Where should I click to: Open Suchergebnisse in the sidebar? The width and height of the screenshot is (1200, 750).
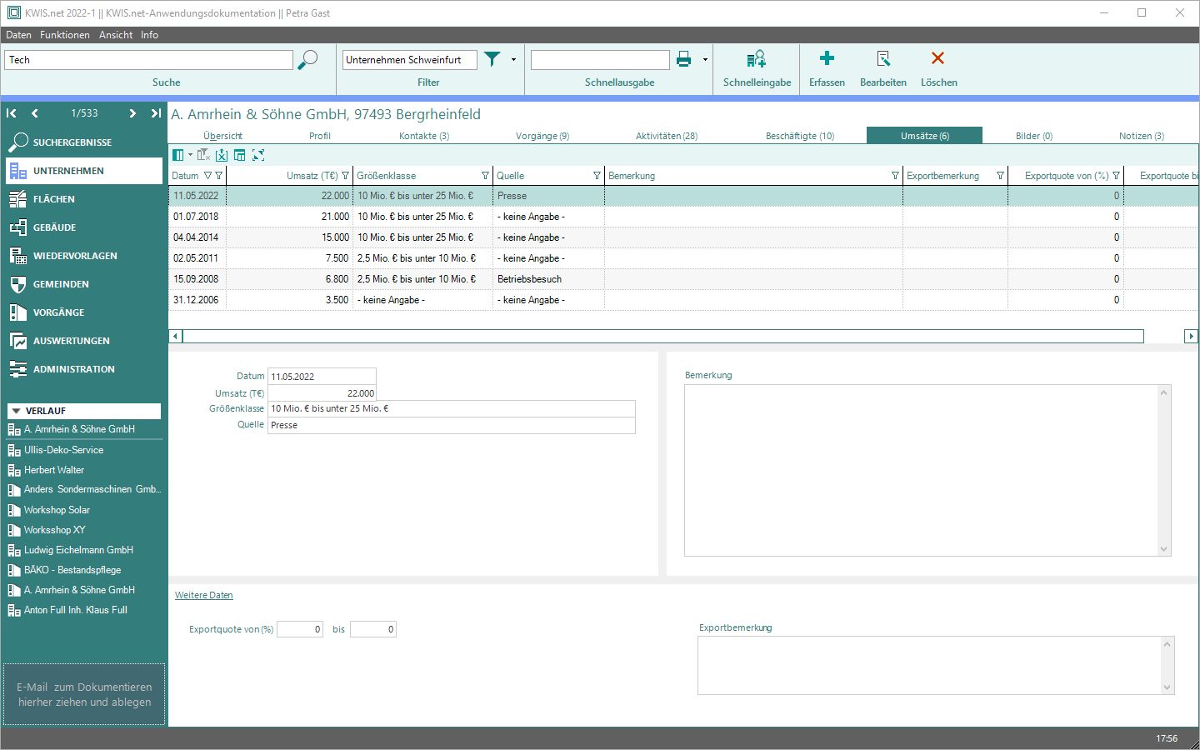(x=84, y=142)
